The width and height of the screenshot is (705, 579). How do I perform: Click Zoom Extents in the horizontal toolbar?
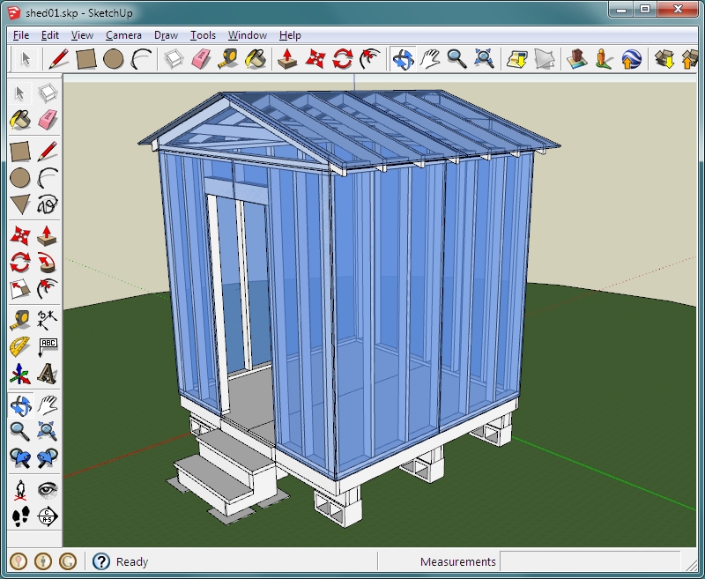484,59
